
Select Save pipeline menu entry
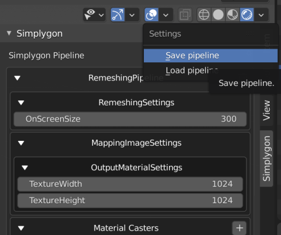pyautogui.click(x=211, y=55)
